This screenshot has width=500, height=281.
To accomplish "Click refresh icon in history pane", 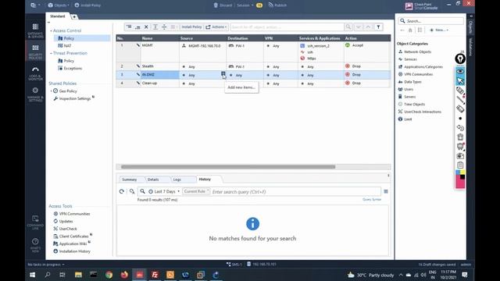I will [x=122, y=191].
